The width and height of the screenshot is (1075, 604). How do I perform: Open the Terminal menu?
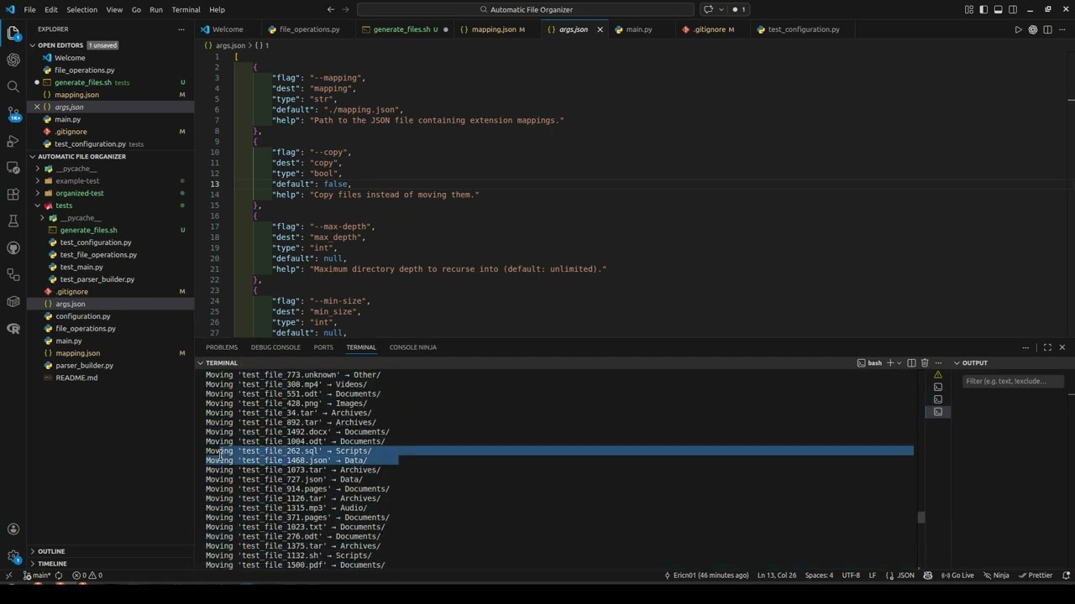pos(186,9)
